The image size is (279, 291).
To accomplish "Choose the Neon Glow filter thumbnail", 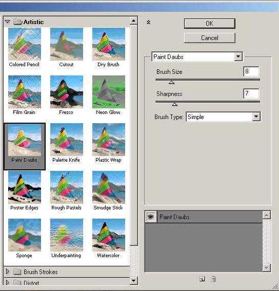I will [x=109, y=92].
